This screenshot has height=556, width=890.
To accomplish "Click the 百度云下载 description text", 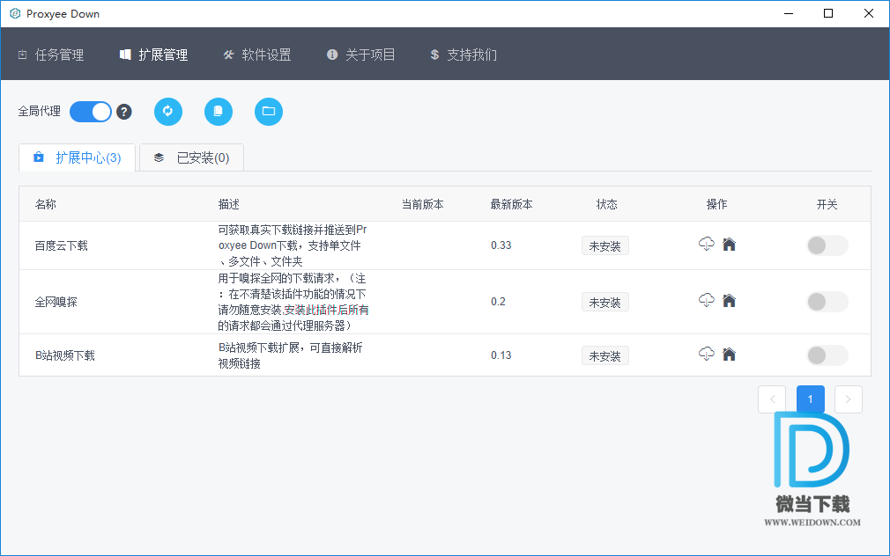I will click(293, 245).
